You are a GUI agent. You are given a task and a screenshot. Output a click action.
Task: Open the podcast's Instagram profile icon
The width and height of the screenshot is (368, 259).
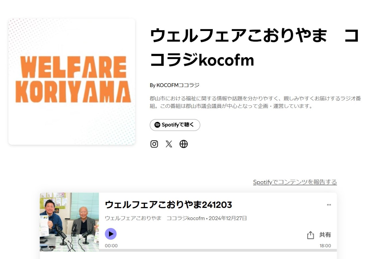[x=154, y=144]
